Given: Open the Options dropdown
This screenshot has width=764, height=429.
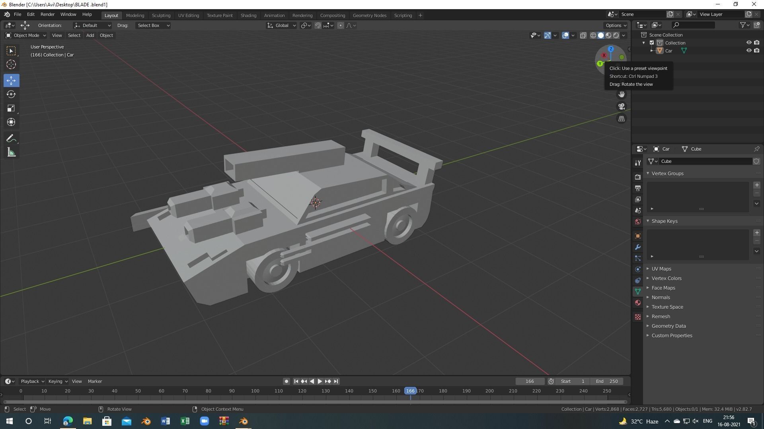Looking at the screenshot, I should click(x=616, y=25).
